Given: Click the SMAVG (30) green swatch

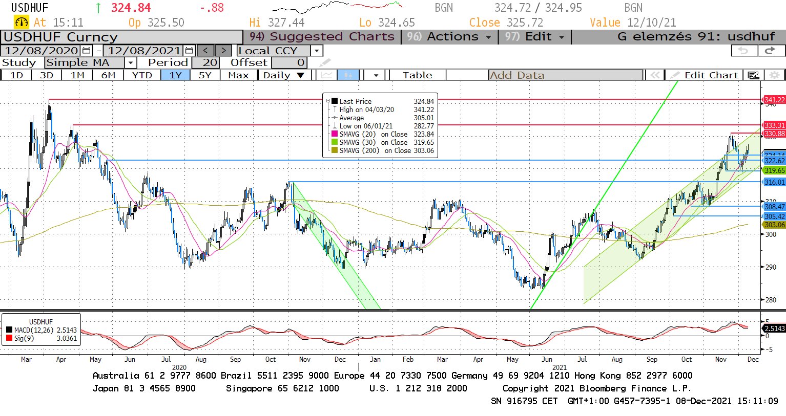Looking at the screenshot, I should click(x=335, y=142).
